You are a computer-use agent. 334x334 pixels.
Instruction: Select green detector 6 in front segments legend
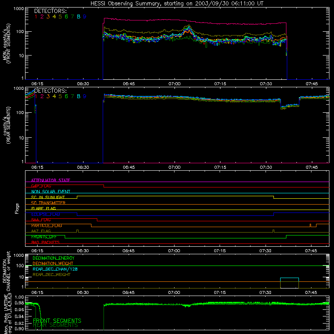(66, 17)
